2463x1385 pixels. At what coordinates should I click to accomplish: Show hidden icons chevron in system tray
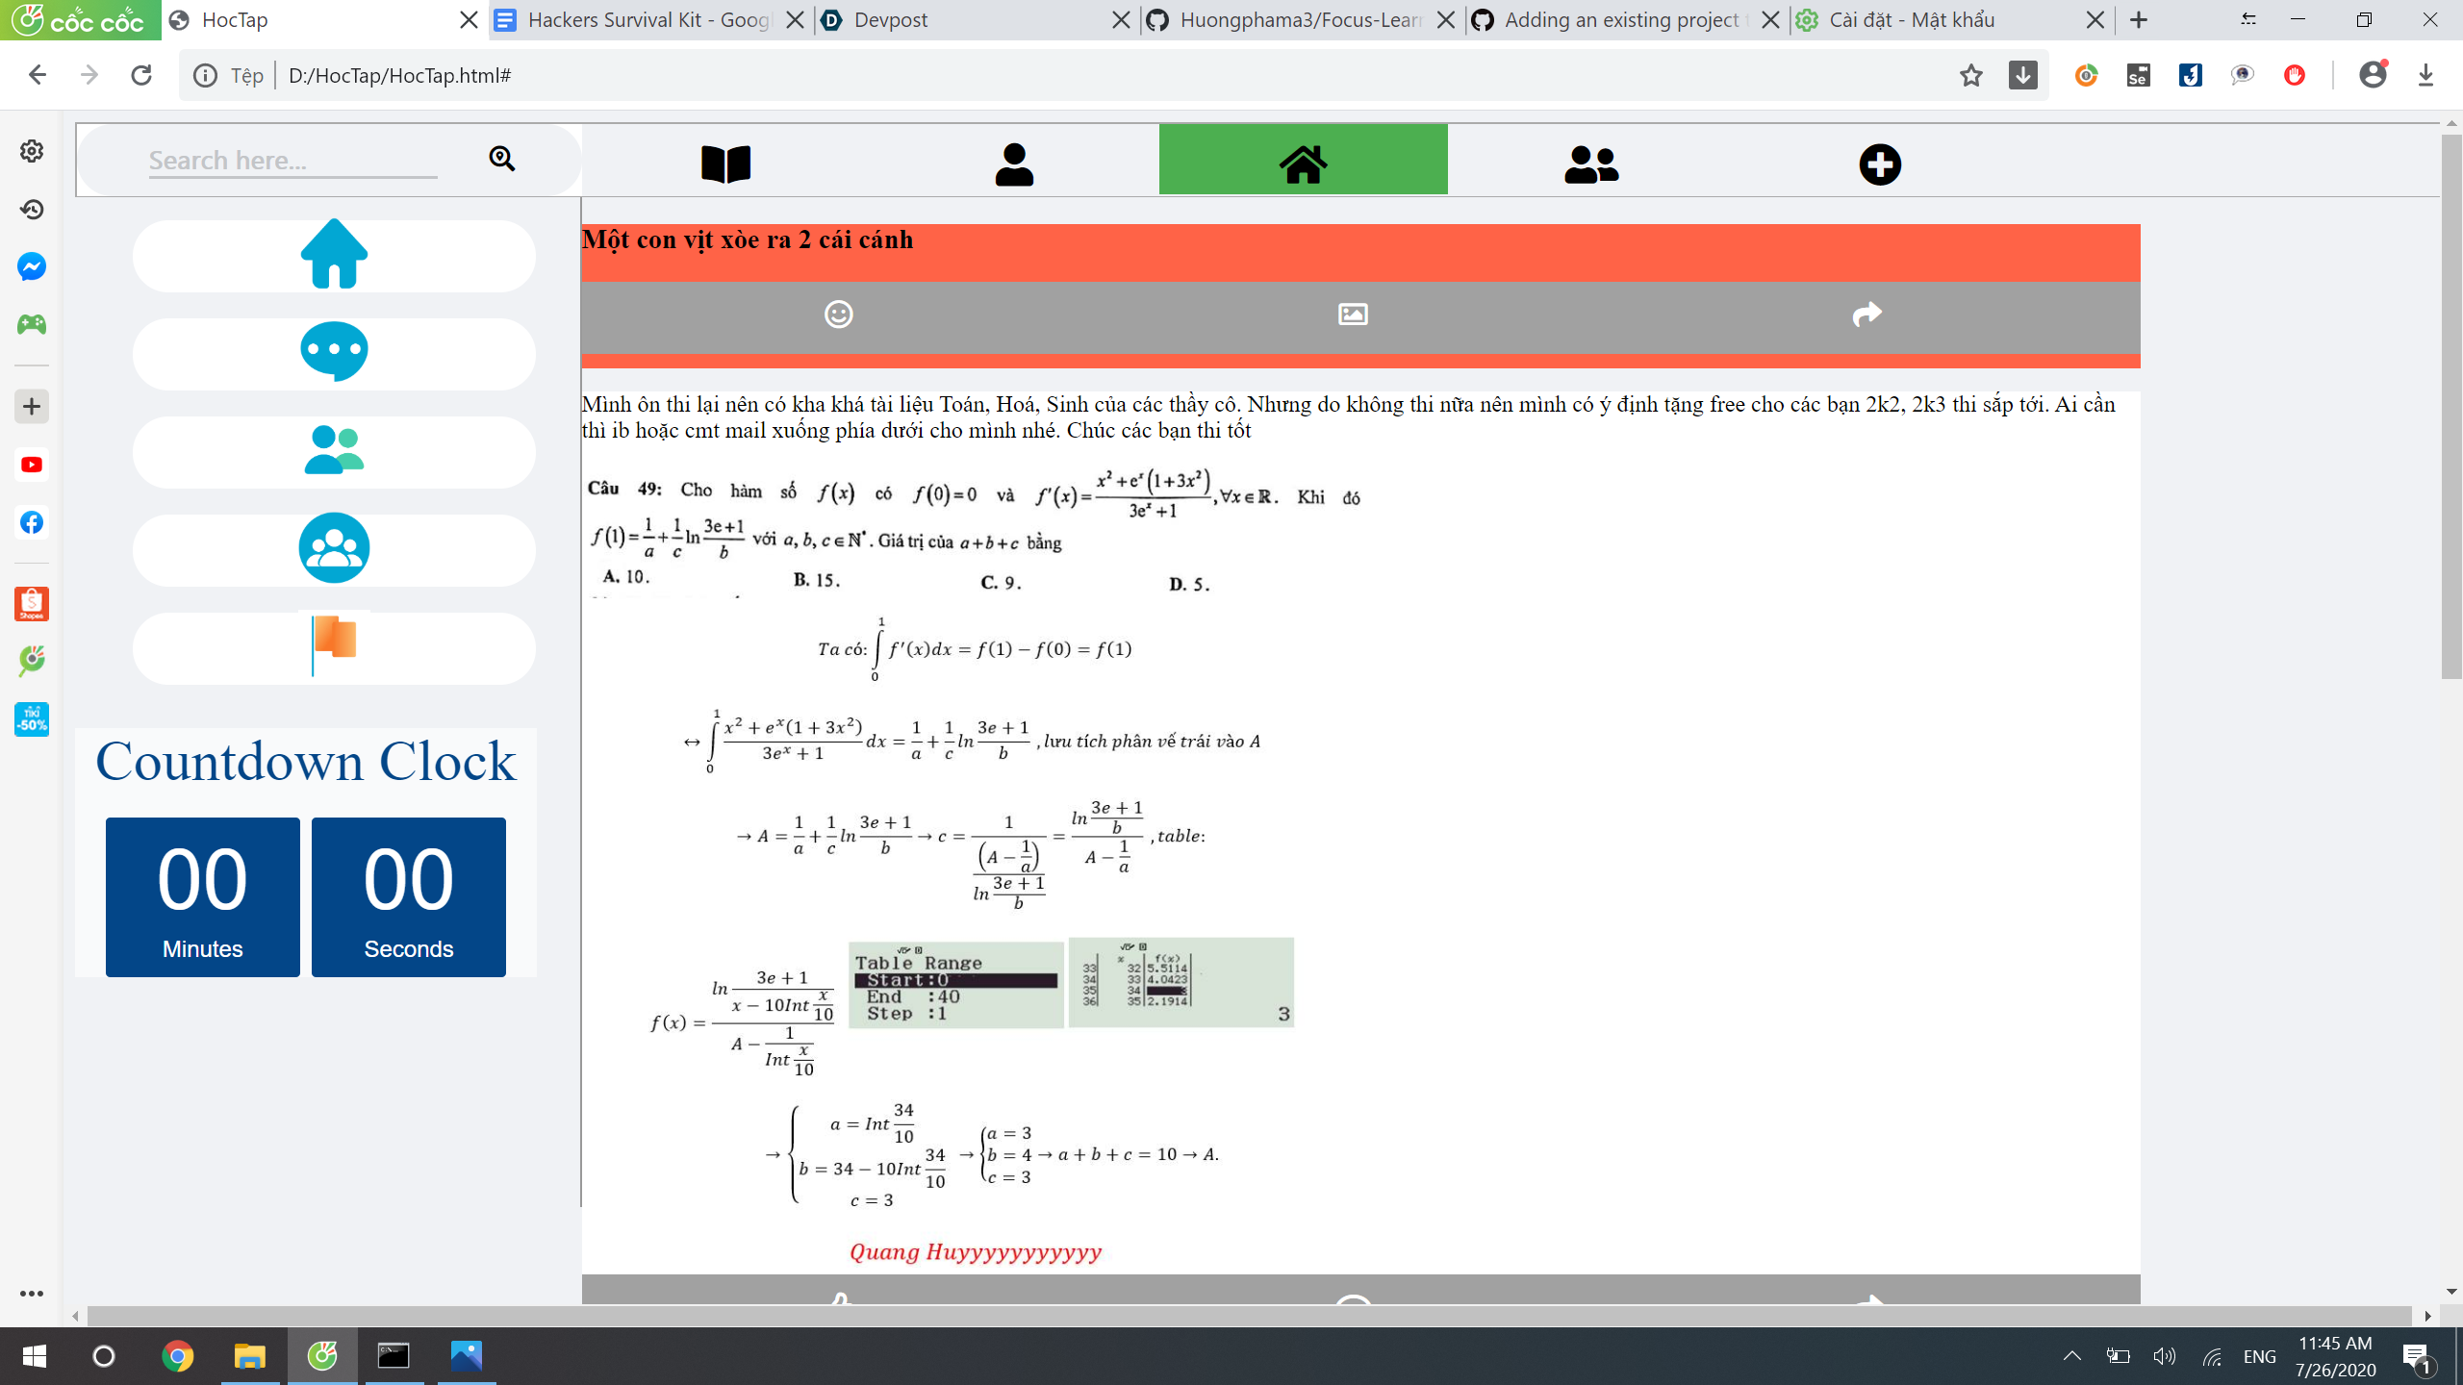coord(2071,1356)
